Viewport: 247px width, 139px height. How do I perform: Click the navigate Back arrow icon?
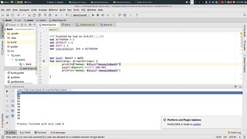point(56,15)
